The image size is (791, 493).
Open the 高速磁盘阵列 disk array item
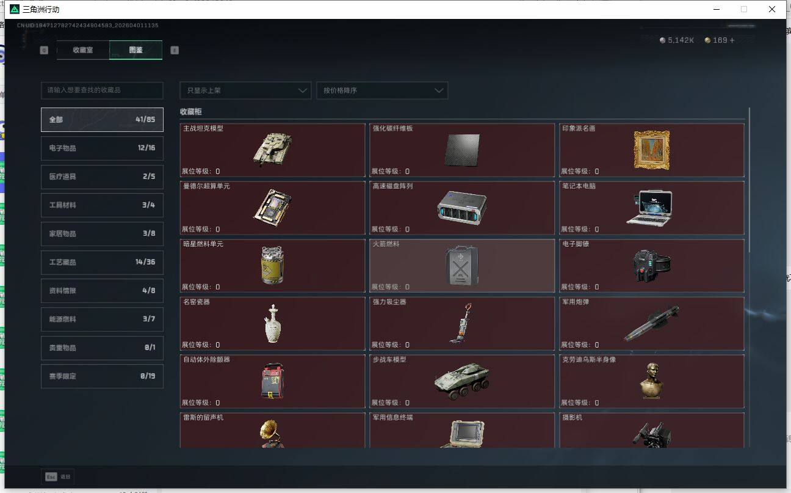[462, 208]
